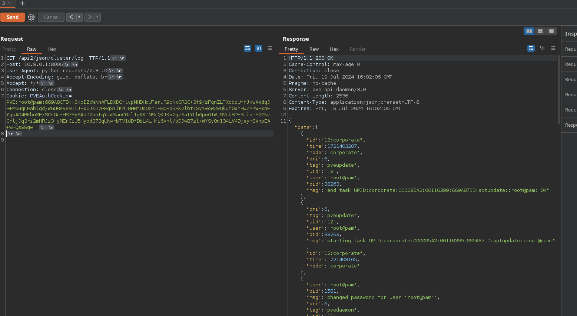Select side-by-side layout view
The width and height of the screenshot is (577, 316).
pyautogui.click(x=529, y=31)
